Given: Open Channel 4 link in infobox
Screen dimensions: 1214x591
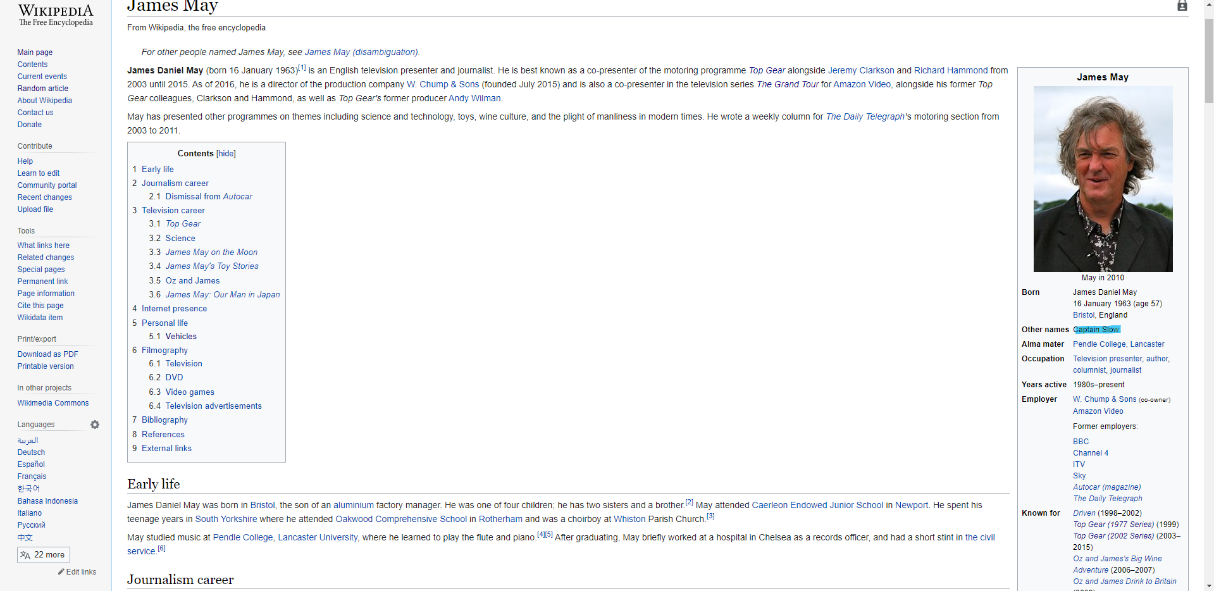Looking at the screenshot, I should (x=1091, y=453).
